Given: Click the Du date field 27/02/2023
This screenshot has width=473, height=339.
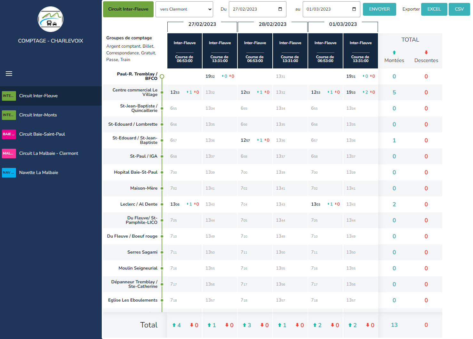Looking at the screenshot, I should click(x=258, y=9).
